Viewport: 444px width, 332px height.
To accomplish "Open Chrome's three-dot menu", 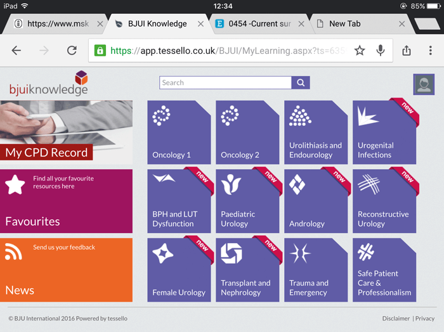I will (431, 51).
